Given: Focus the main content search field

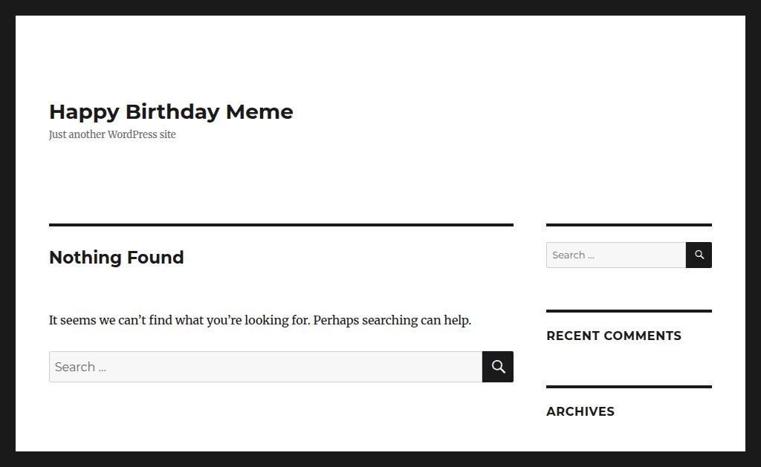Looking at the screenshot, I should tap(265, 367).
